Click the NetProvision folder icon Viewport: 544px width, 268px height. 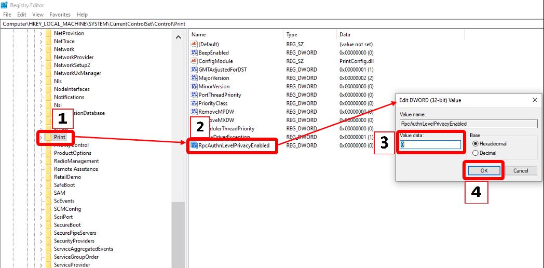click(48, 33)
